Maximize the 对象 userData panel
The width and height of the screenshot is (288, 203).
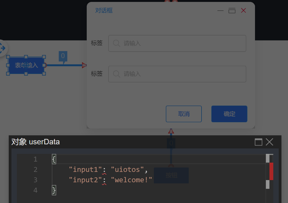coord(258,142)
